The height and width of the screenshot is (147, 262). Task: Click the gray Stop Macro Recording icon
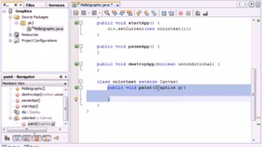coord(188,13)
